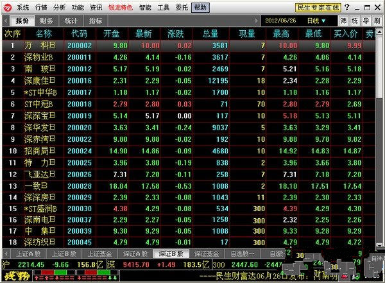The width and height of the screenshot is (385, 283).
Task: Select the stock row ST中冠B
Action: (x=189, y=104)
